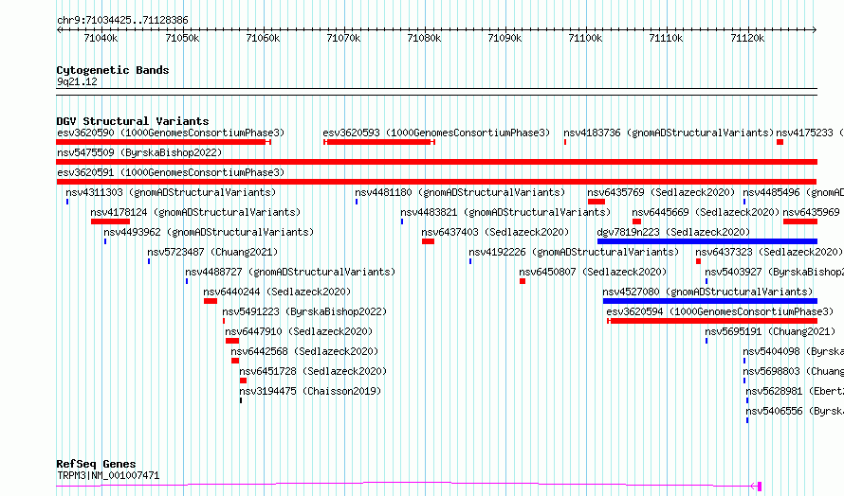Select nsv5491223 (ByrskaBishop2022) label
844x496 pixels.
tap(304, 311)
